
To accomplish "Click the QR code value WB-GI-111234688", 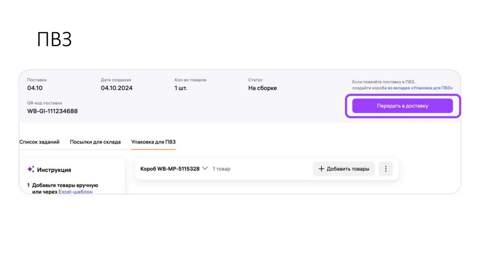I will click(52, 111).
